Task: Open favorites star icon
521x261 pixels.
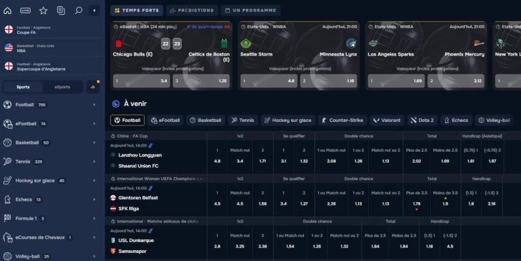Action: click(43, 11)
